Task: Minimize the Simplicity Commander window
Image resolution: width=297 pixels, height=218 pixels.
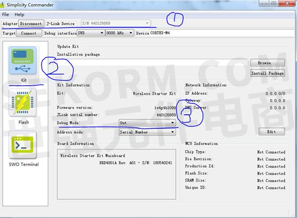Action: tap(264, 3)
